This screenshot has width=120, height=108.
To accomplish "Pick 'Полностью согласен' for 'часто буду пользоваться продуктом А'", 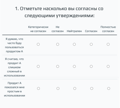I will (x=108, y=44).
